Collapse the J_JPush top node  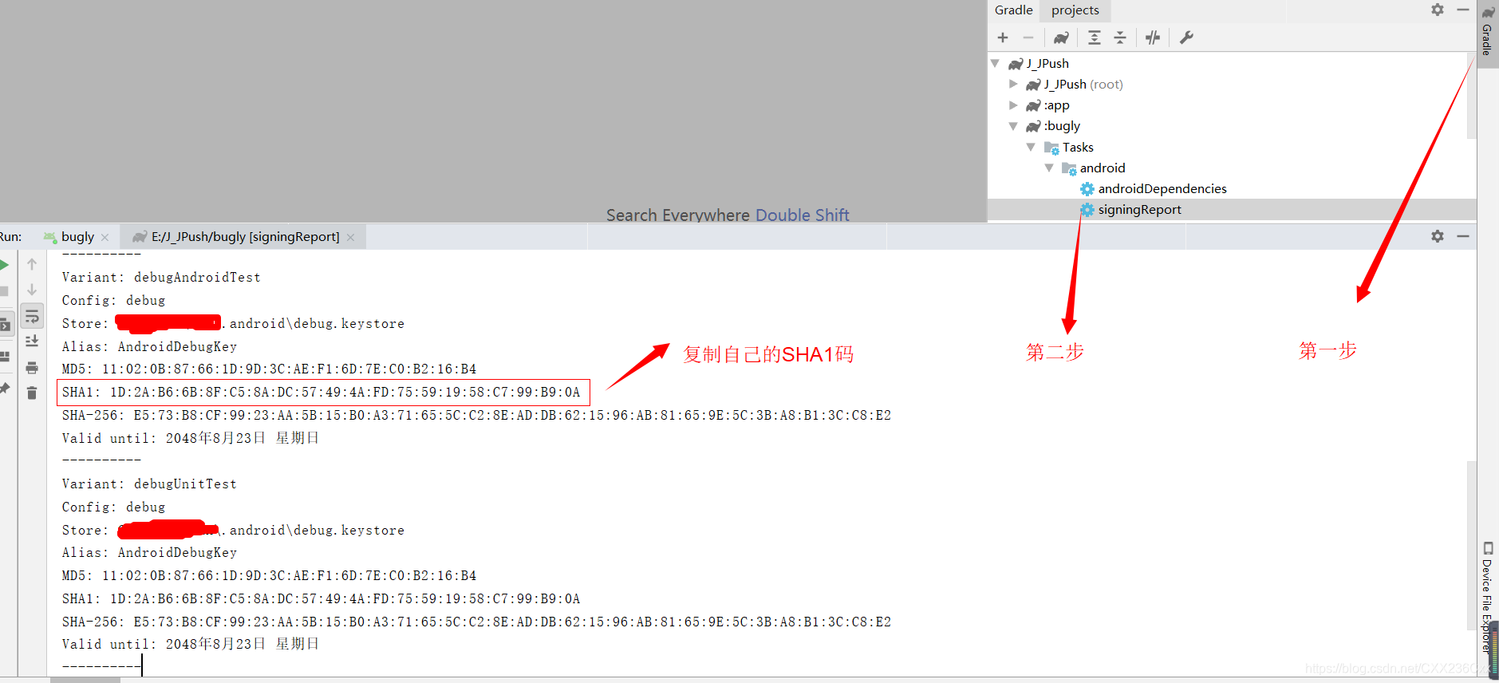(x=995, y=63)
